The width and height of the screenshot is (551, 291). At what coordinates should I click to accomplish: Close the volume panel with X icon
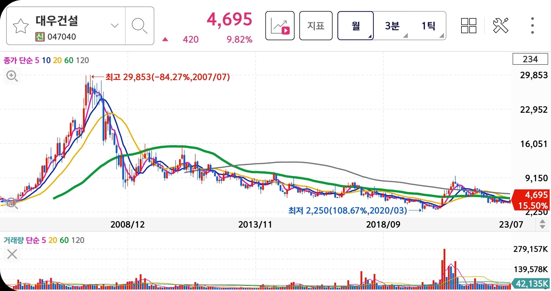(x=12, y=254)
